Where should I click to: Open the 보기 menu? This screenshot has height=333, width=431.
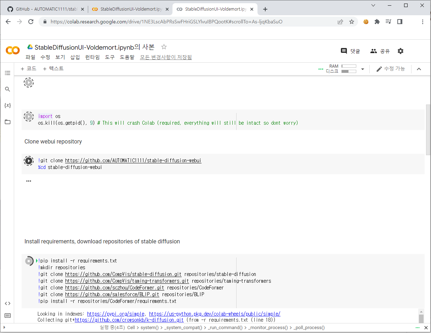(60, 57)
